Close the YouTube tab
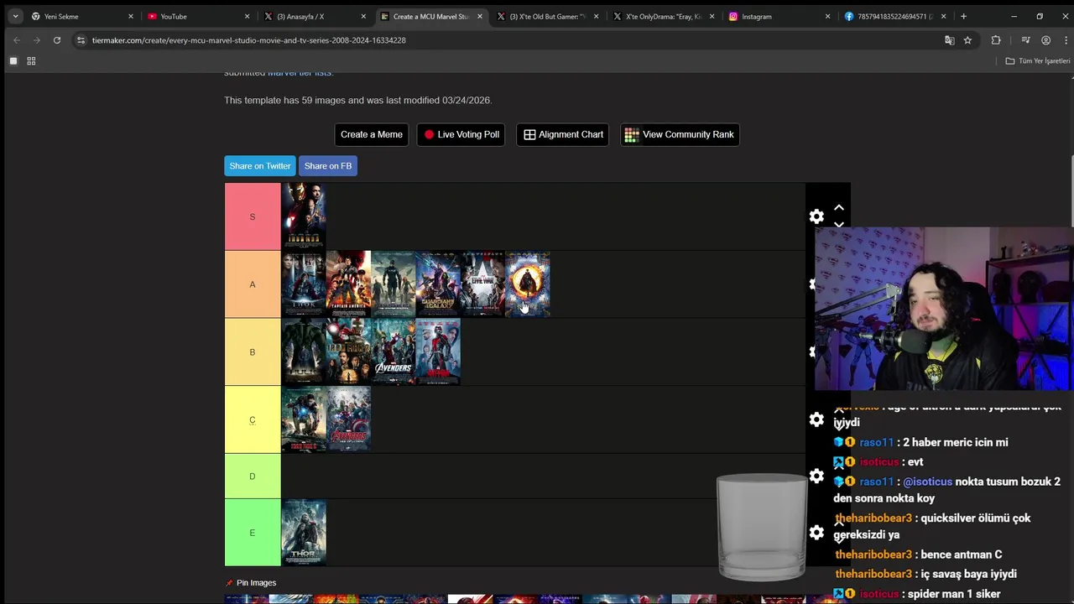1074x604 pixels. [x=247, y=16]
